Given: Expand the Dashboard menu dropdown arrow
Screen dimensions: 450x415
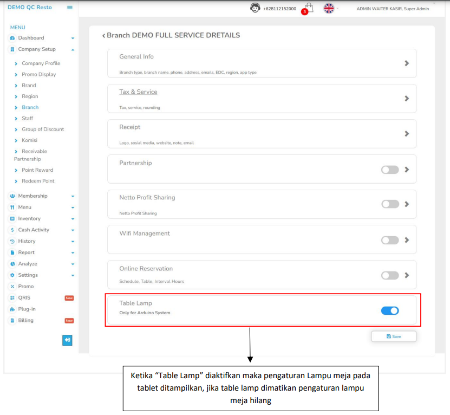Looking at the screenshot, I should [x=73, y=38].
